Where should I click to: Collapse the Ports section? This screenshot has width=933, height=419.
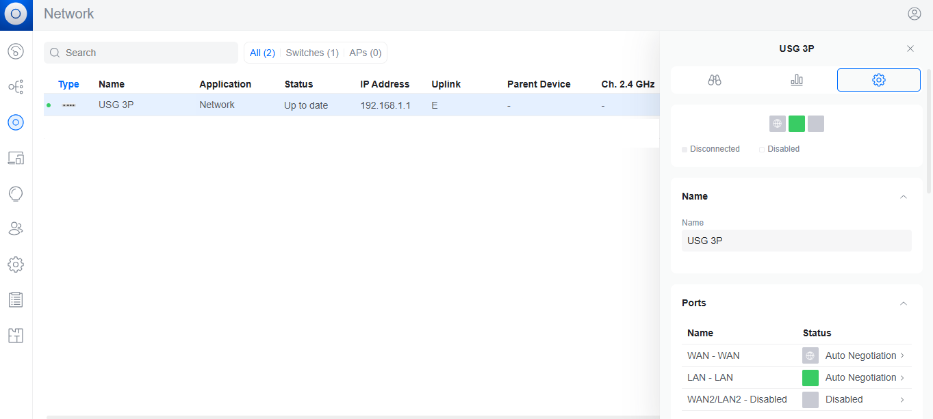903,303
